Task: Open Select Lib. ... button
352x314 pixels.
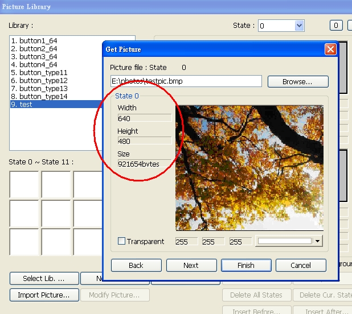Action: pos(44,278)
